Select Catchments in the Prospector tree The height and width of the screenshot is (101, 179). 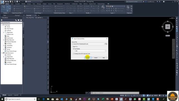click(10, 38)
